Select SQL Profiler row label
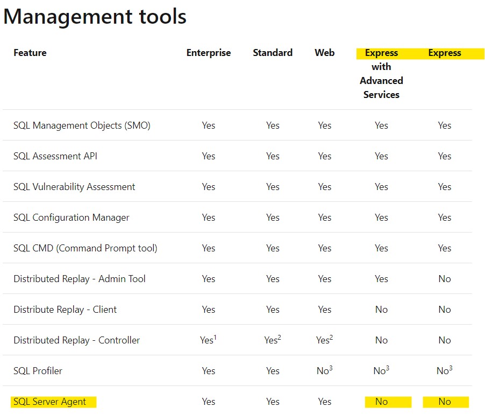This screenshot has width=485, height=414. (38, 370)
